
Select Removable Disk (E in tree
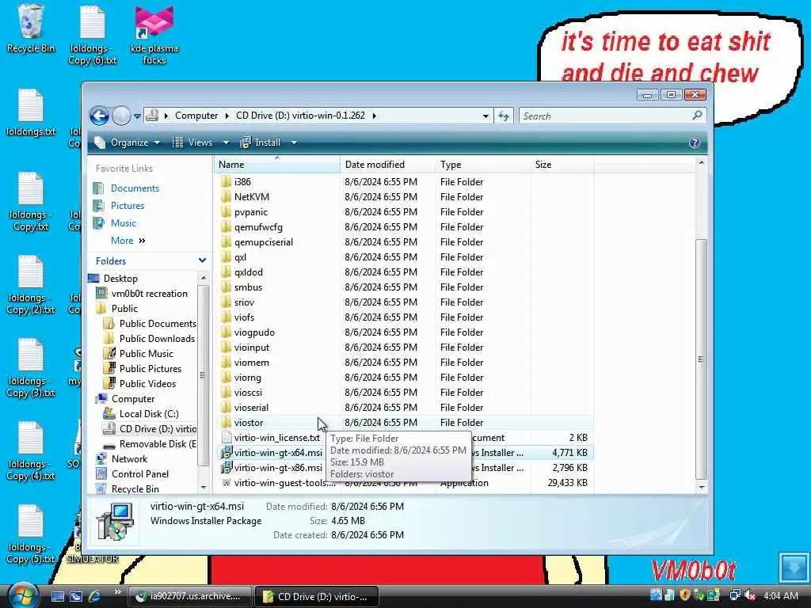pyautogui.click(x=158, y=443)
